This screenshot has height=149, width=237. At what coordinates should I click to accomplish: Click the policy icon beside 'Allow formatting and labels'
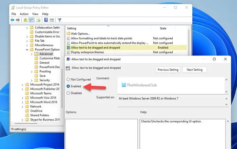coord(68,38)
